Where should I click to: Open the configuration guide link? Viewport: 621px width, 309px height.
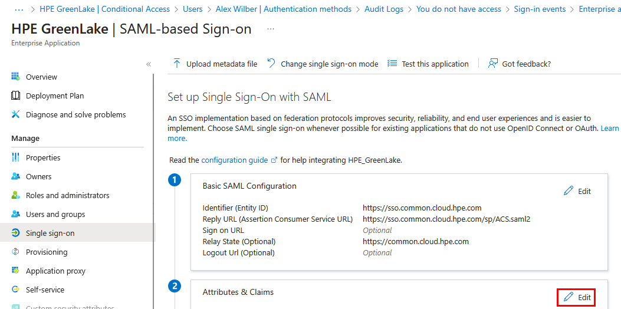[x=235, y=160]
